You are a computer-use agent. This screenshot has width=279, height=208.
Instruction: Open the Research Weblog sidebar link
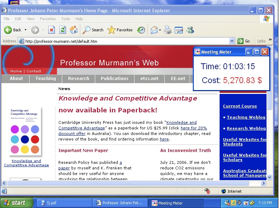click(246, 128)
